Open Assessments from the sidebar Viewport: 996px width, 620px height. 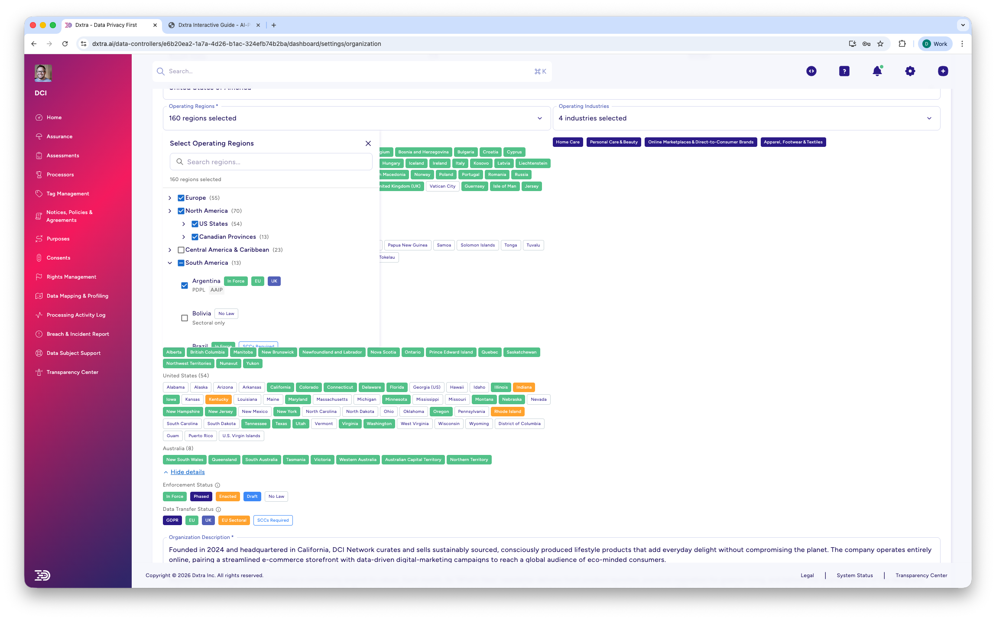tap(62, 155)
